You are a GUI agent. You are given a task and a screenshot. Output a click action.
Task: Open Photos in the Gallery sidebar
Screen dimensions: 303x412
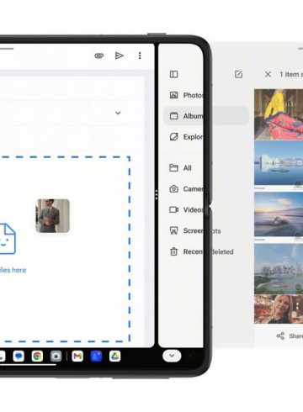point(186,95)
